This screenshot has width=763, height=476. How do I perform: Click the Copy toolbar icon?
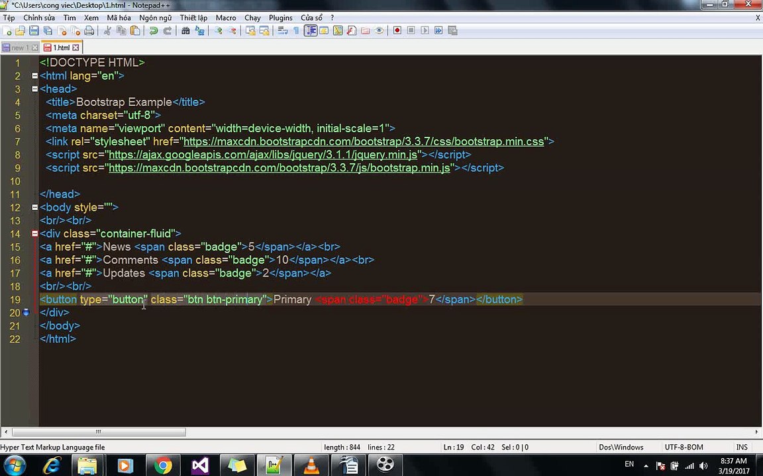(x=121, y=30)
